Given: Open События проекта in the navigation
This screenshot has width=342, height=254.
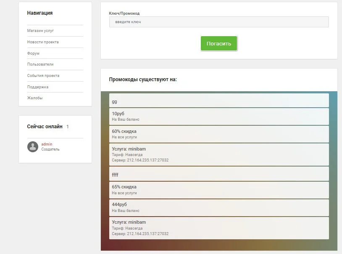Looking at the screenshot, I should [x=43, y=76].
